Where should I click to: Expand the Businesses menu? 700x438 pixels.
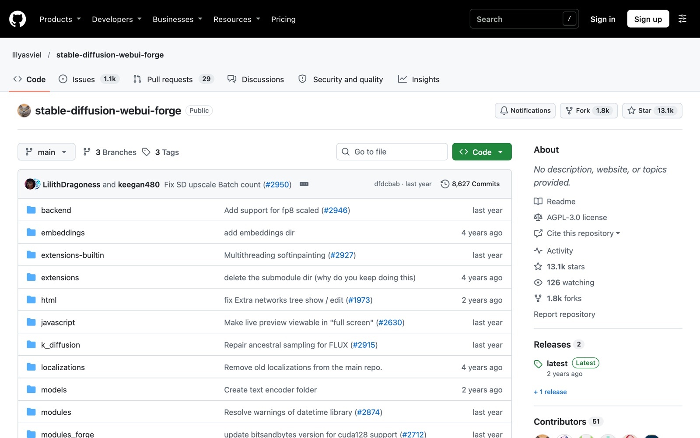[x=178, y=19]
